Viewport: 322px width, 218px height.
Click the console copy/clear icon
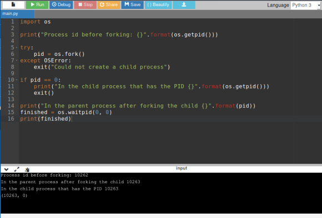pyautogui.click(x=27, y=169)
